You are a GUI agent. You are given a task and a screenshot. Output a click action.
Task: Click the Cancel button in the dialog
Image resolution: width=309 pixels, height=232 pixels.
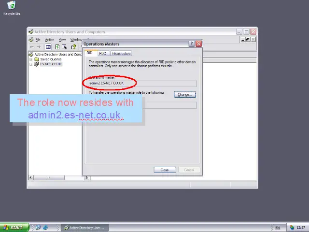[189, 170]
